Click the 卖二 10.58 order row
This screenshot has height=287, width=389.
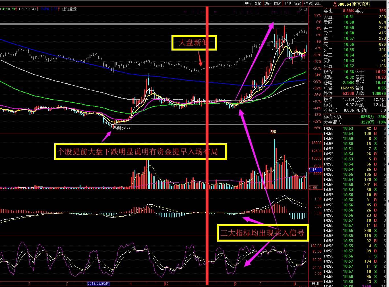click(355, 33)
